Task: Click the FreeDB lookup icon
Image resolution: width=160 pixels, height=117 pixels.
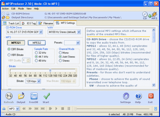Action: click(x=34, y=96)
